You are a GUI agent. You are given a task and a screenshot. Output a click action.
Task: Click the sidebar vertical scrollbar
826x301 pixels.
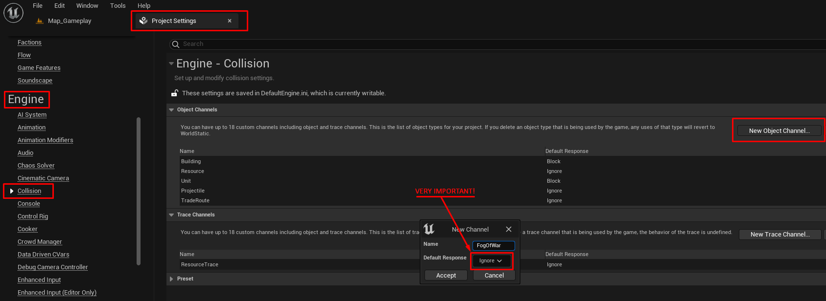pos(139,191)
